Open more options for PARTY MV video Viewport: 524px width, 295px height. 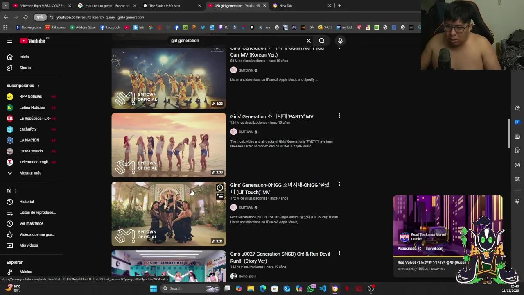[x=339, y=116]
